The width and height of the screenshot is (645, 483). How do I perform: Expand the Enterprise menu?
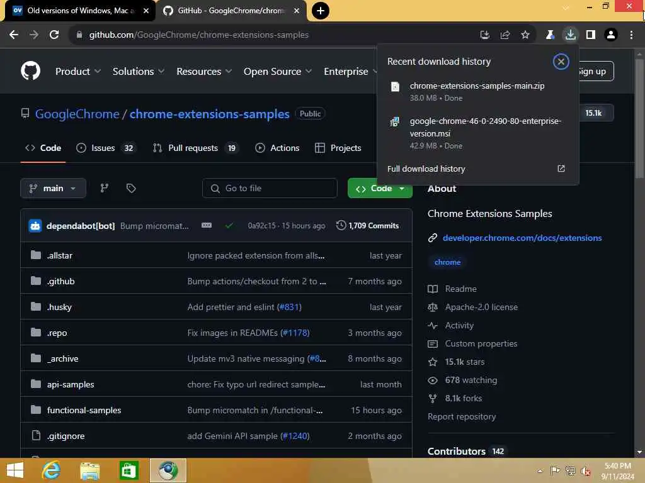pos(350,72)
